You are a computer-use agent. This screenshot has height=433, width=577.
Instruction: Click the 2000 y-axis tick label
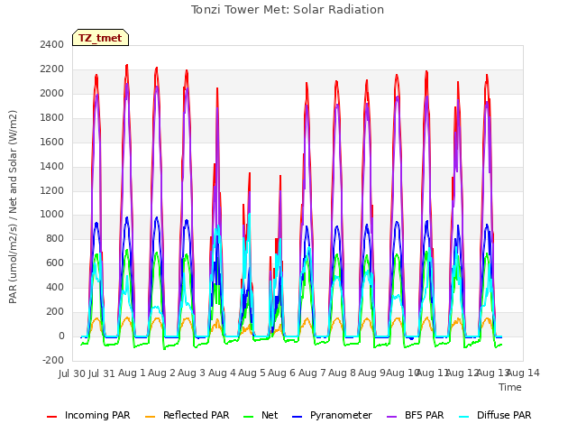[52, 93]
